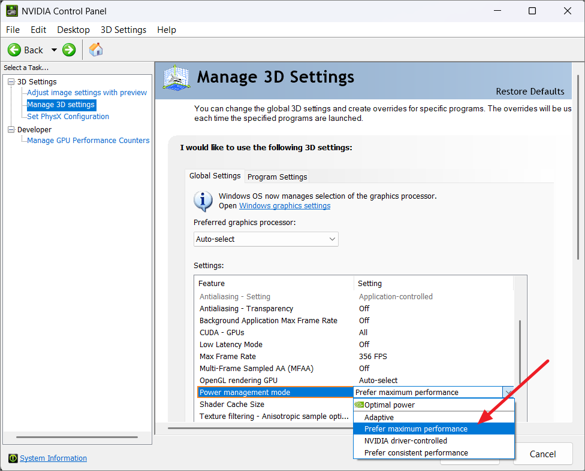Select Background Application Max Frame Rate row
The image size is (585, 471).
tap(355, 320)
